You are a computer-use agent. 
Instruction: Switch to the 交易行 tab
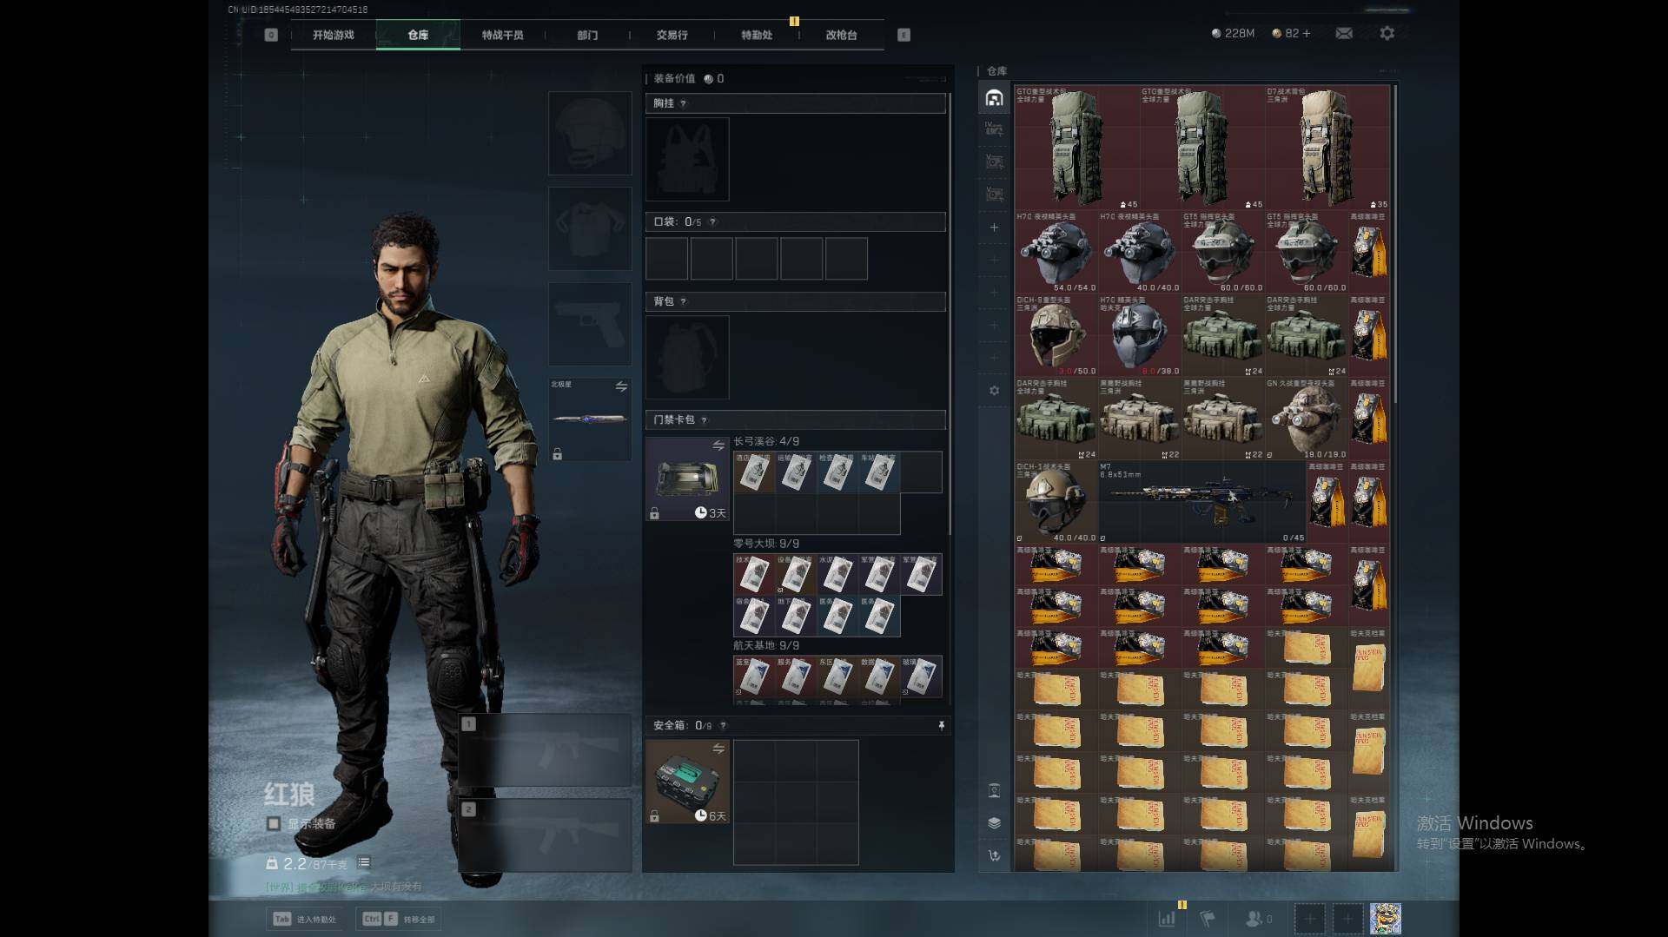[x=672, y=35]
